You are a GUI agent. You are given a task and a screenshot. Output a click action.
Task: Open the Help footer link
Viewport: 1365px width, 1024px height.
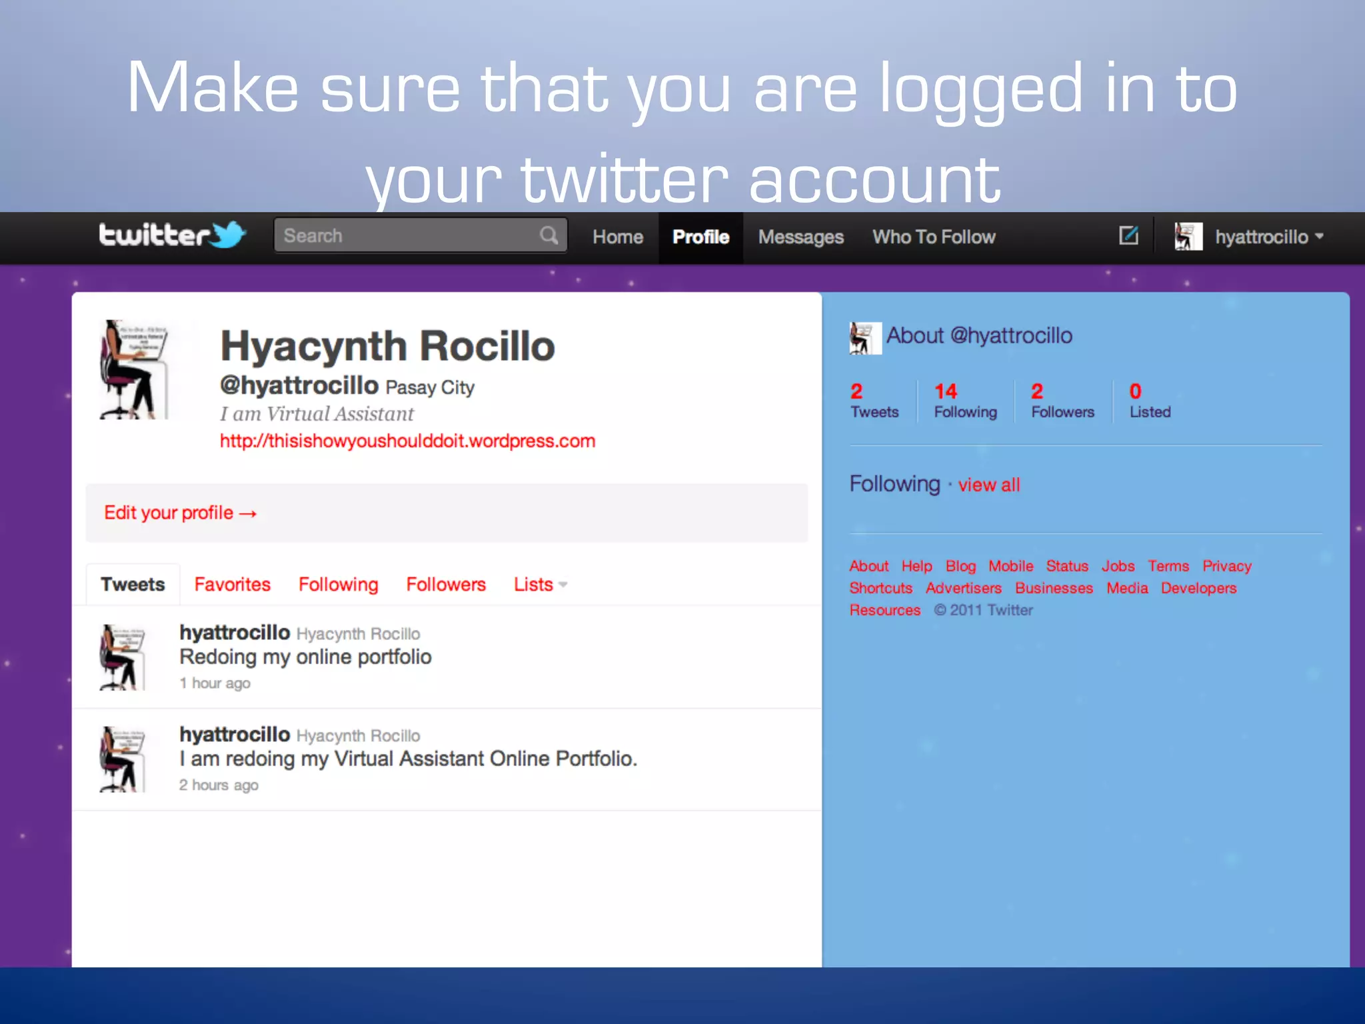click(x=916, y=566)
